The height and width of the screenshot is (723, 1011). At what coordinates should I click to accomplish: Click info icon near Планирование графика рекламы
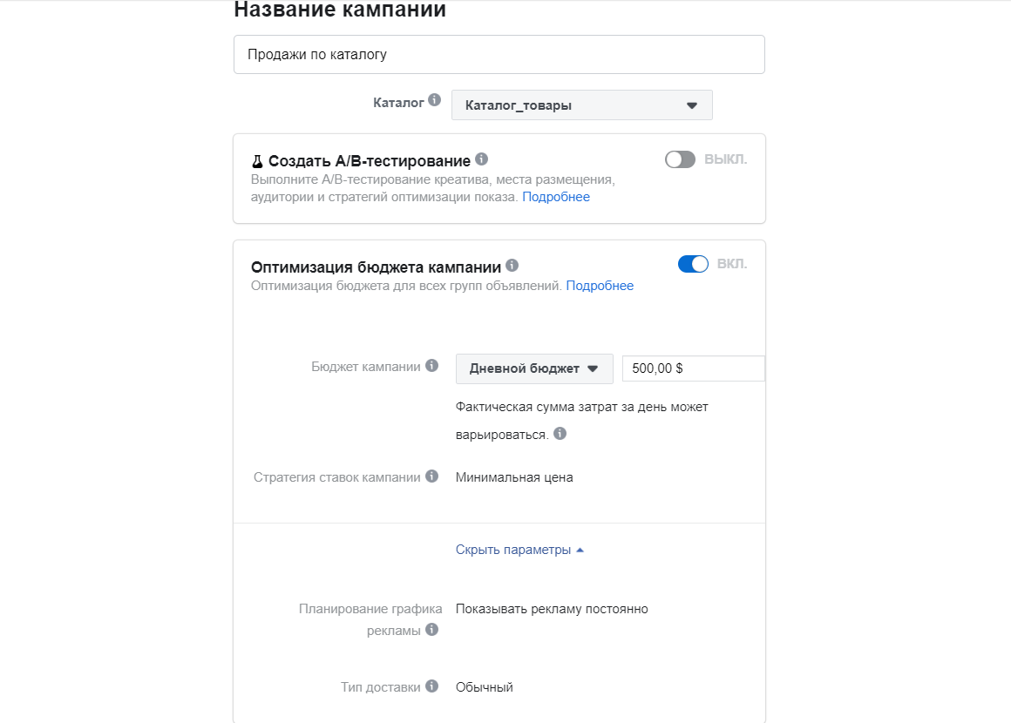point(432,630)
